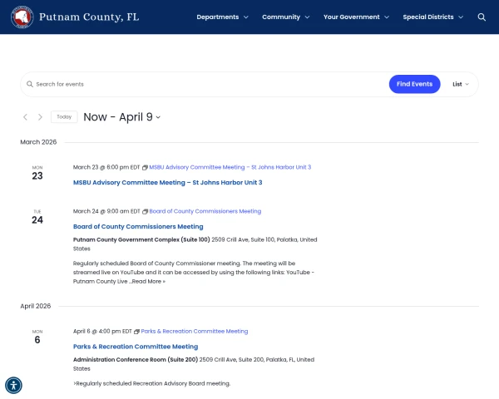Click the recurring event icon for March 24
499x399 pixels.
pos(145,212)
